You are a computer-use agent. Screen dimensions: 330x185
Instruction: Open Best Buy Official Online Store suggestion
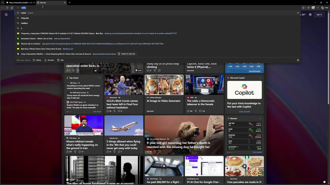point(157,49)
